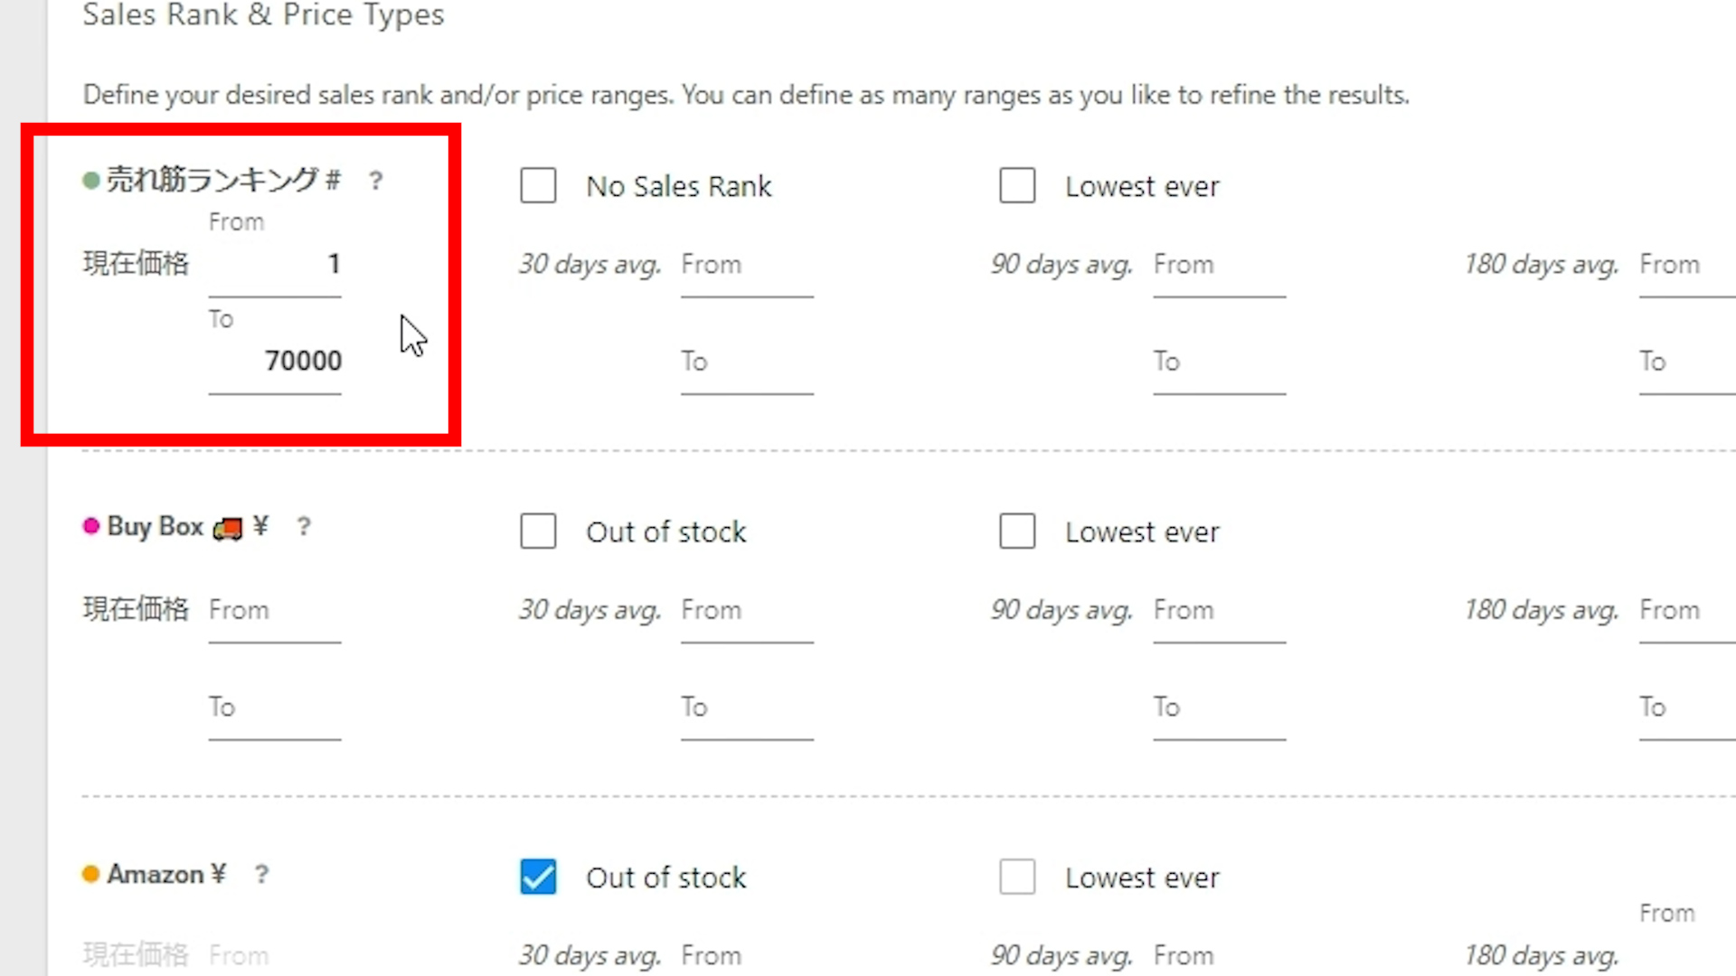Viewport: 1736px width, 976px height.
Task: Check Out of stock for Buy Box
Action: coord(538,531)
